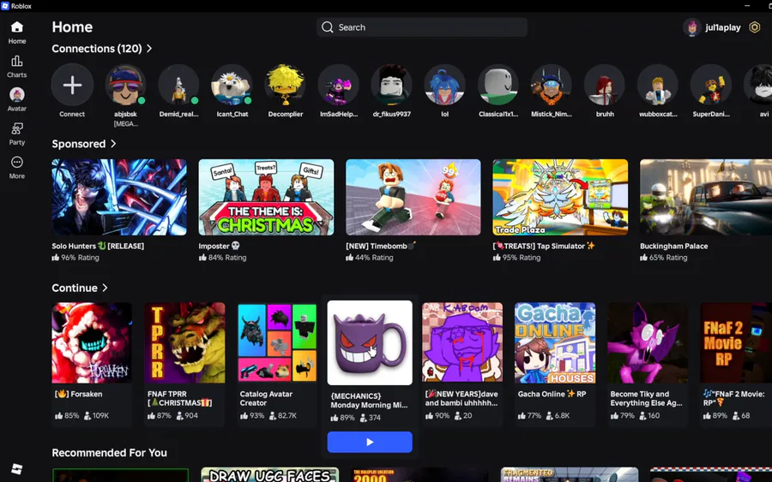
Task: Click the '109K' player count under Forsaken
Action: pyautogui.click(x=100, y=416)
